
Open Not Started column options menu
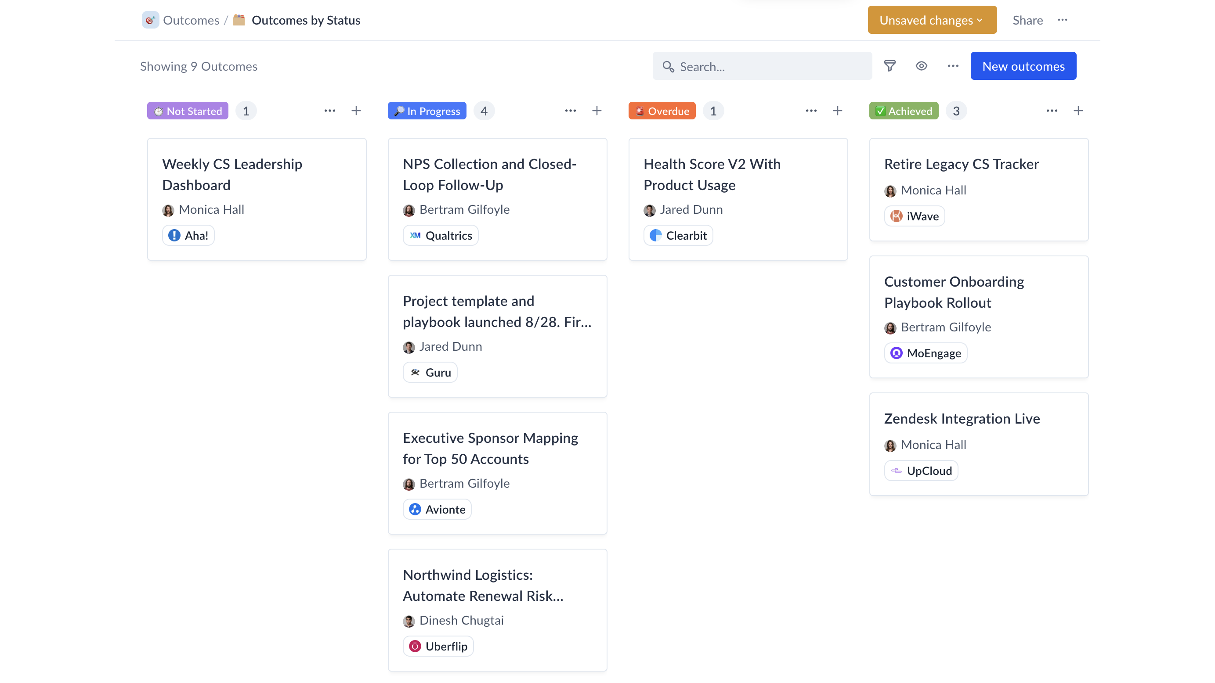coord(330,111)
